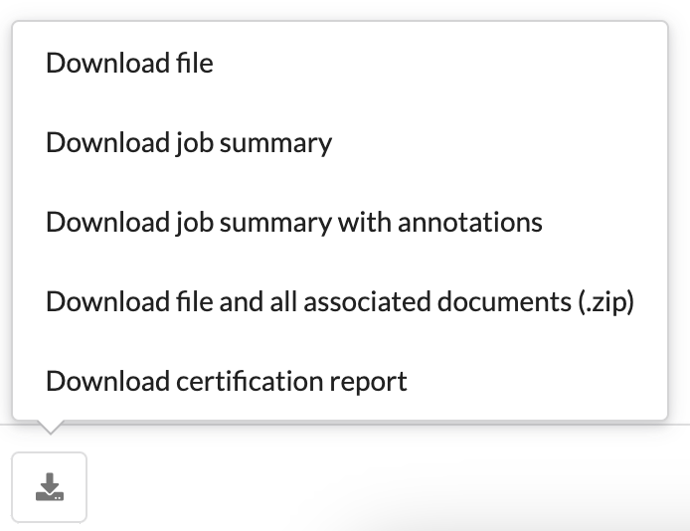Screen dimensions: 690x531
Task: Toggle the download options dropdown button
Action: pos(50,487)
